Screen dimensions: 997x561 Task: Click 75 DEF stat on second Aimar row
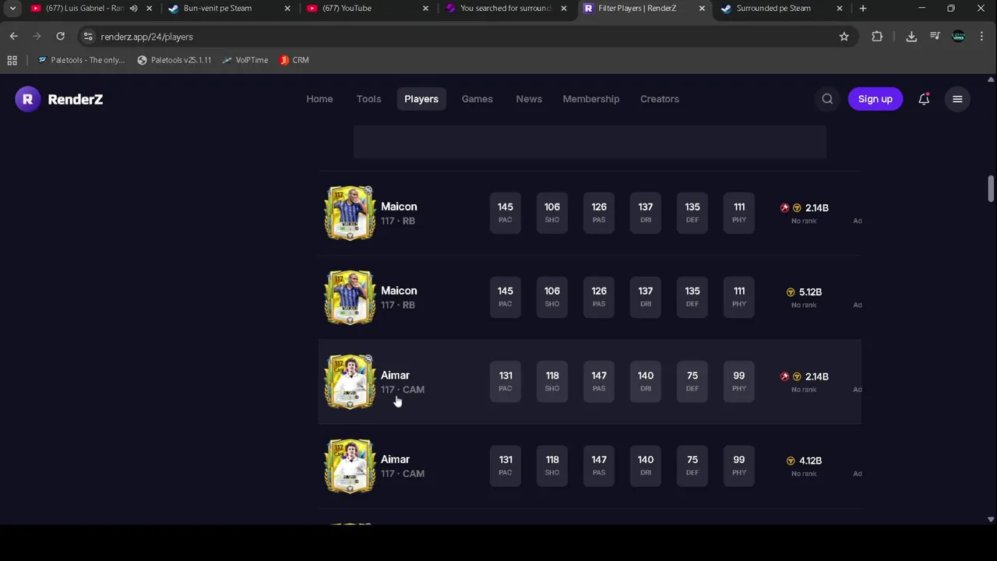(692, 465)
